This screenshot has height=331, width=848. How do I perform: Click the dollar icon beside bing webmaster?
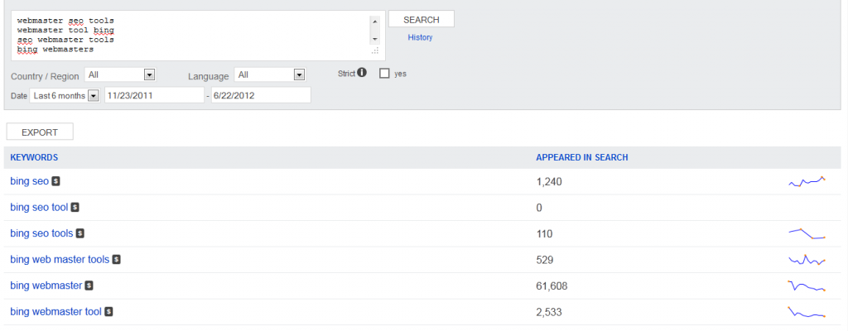click(x=89, y=285)
